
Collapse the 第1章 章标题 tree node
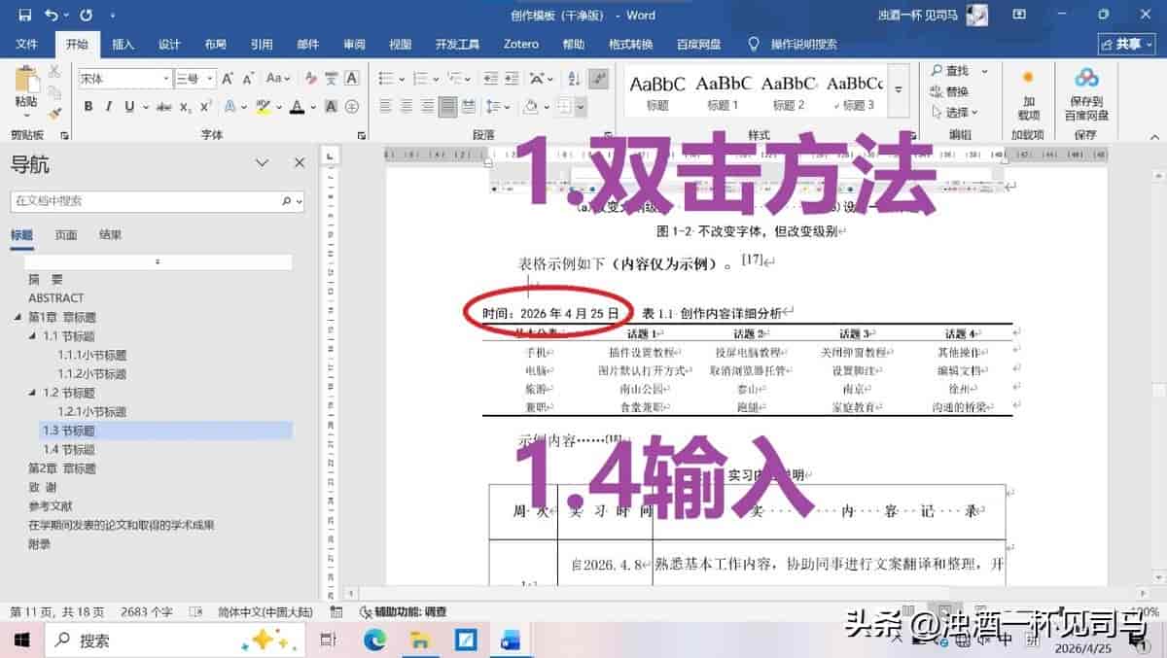pyautogui.click(x=18, y=318)
